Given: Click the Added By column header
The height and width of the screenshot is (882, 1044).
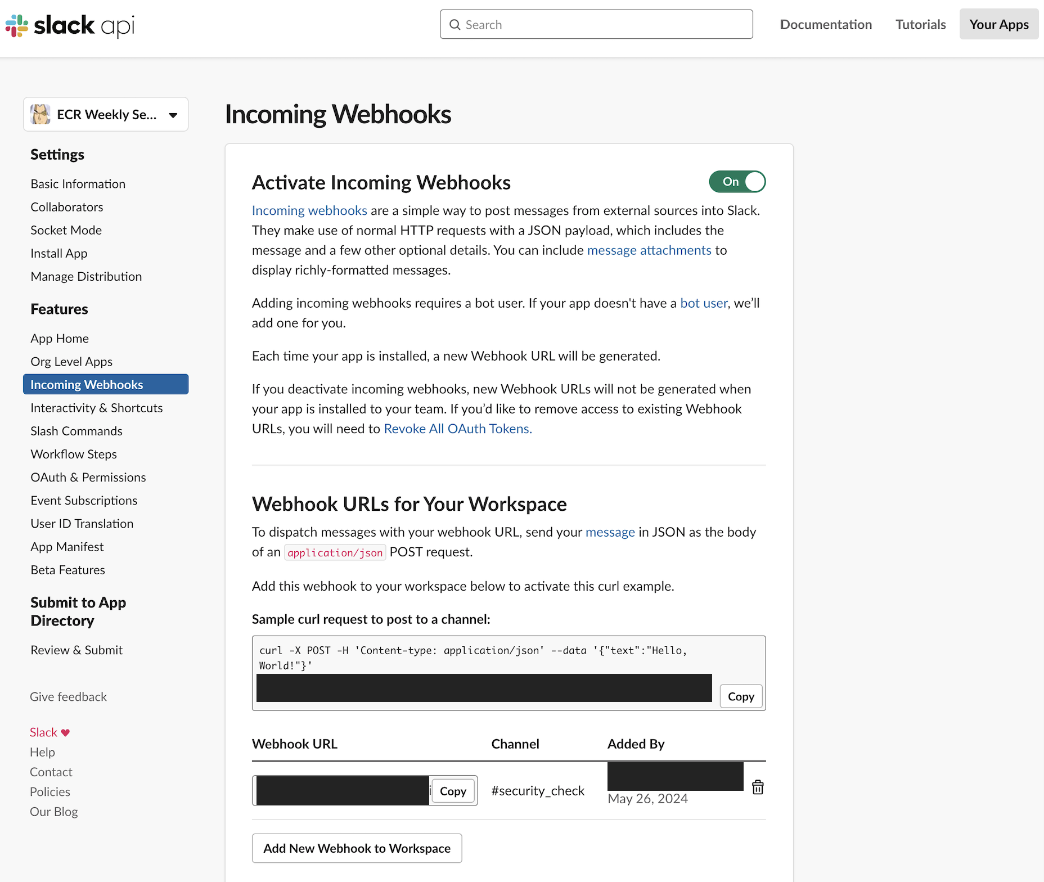Looking at the screenshot, I should tap(636, 744).
